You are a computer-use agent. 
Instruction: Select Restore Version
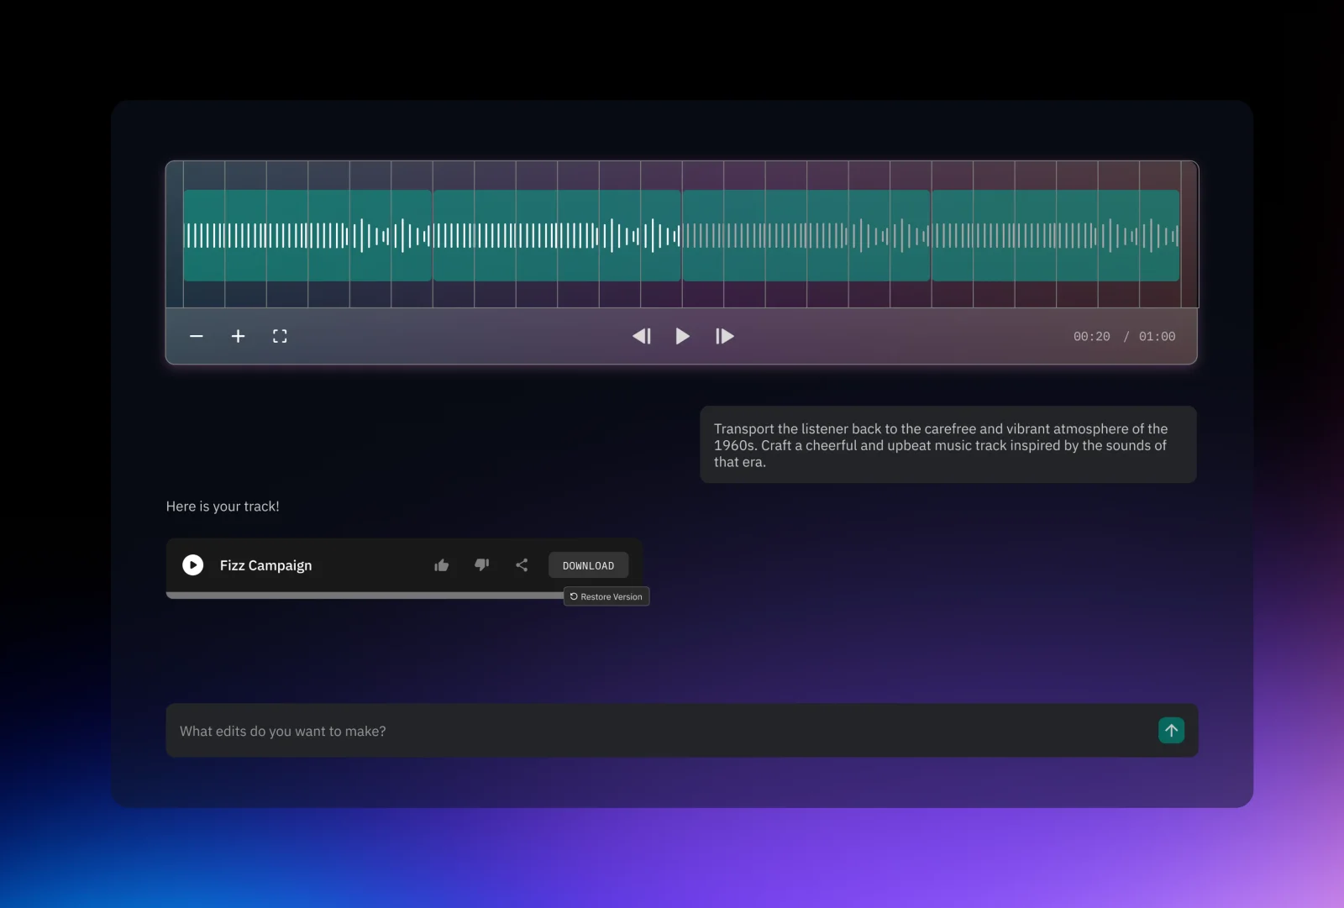[x=606, y=596]
